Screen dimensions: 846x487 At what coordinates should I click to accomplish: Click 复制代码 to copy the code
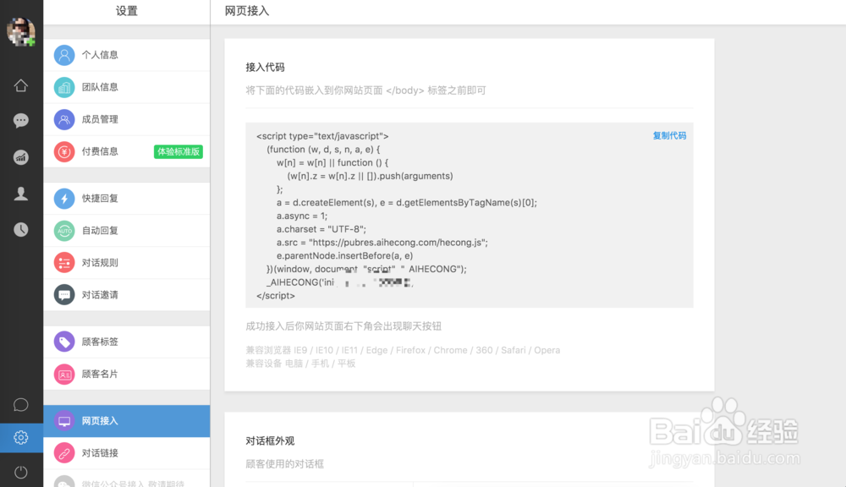pyautogui.click(x=669, y=136)
